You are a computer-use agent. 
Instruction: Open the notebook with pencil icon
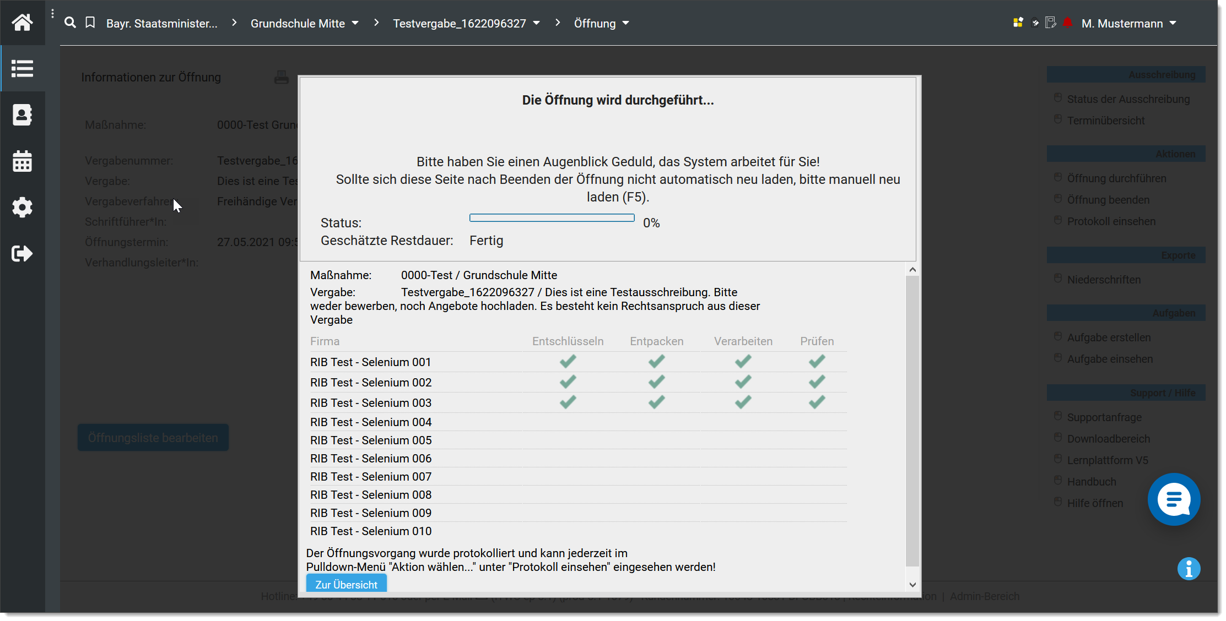click(1051, 23)
